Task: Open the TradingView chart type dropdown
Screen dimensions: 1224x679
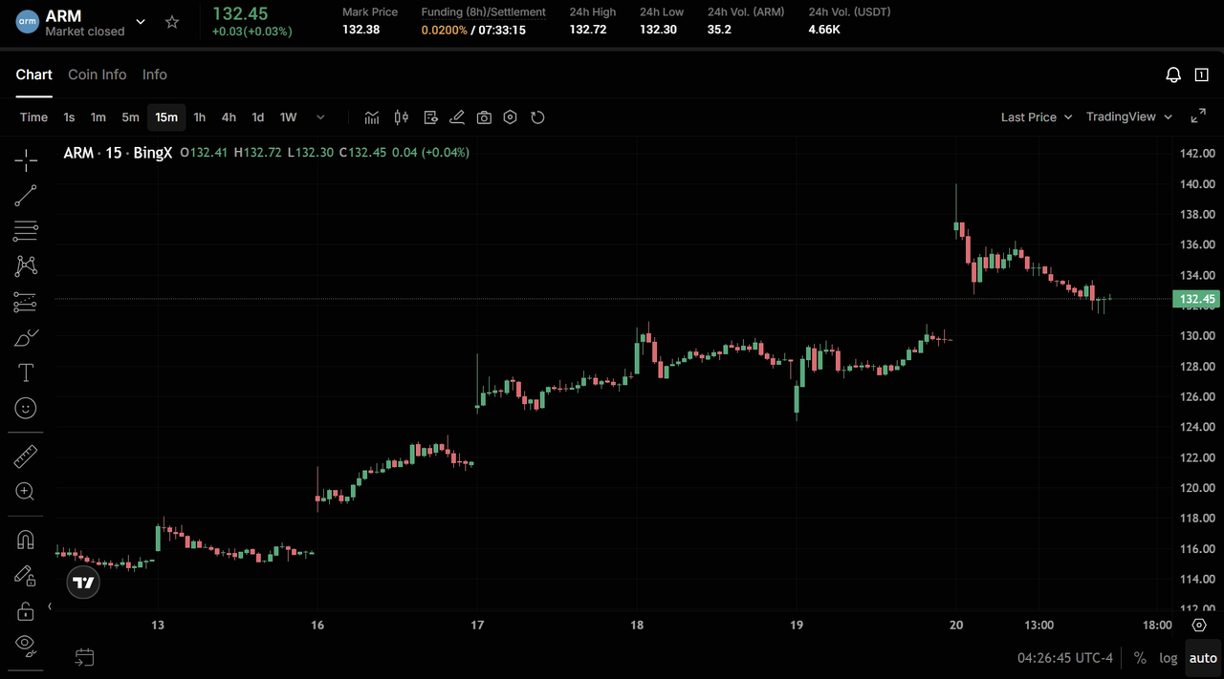Action: coord(1128,117)
